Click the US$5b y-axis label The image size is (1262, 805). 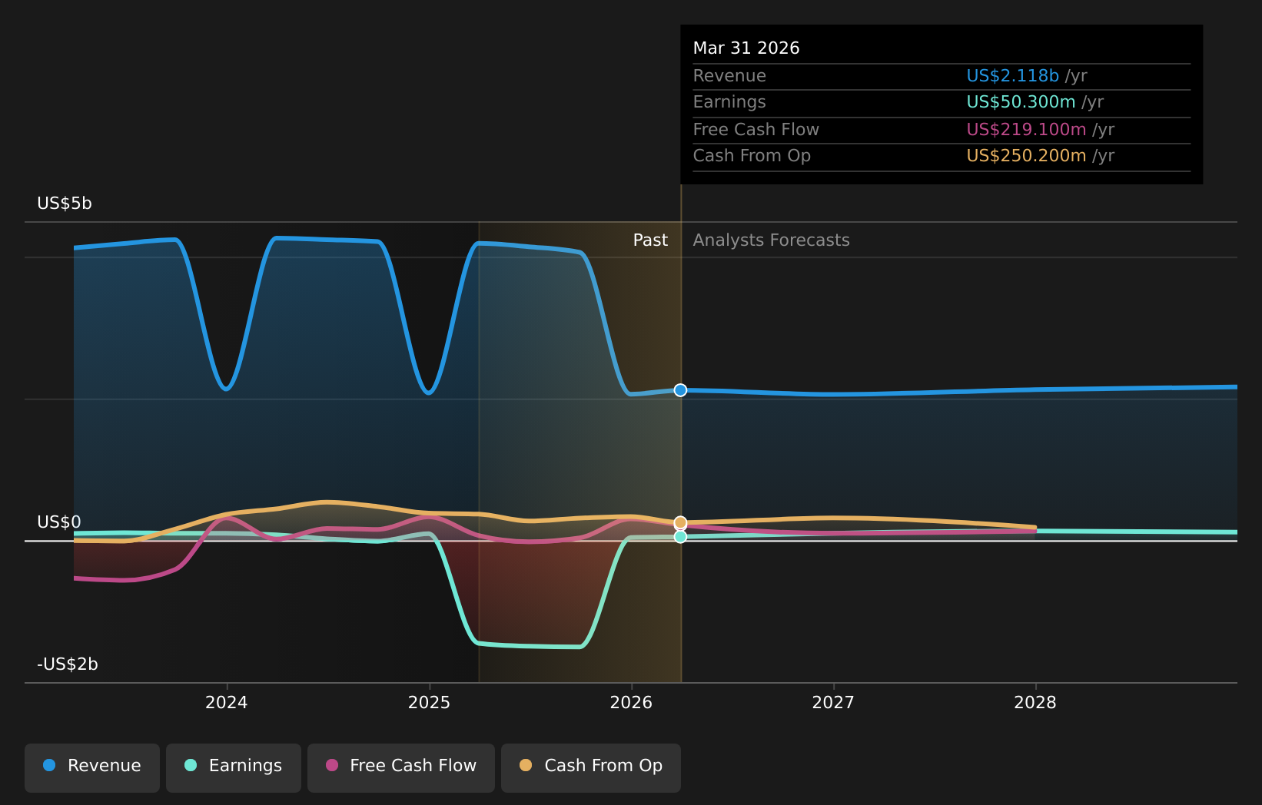coord(65,204)
